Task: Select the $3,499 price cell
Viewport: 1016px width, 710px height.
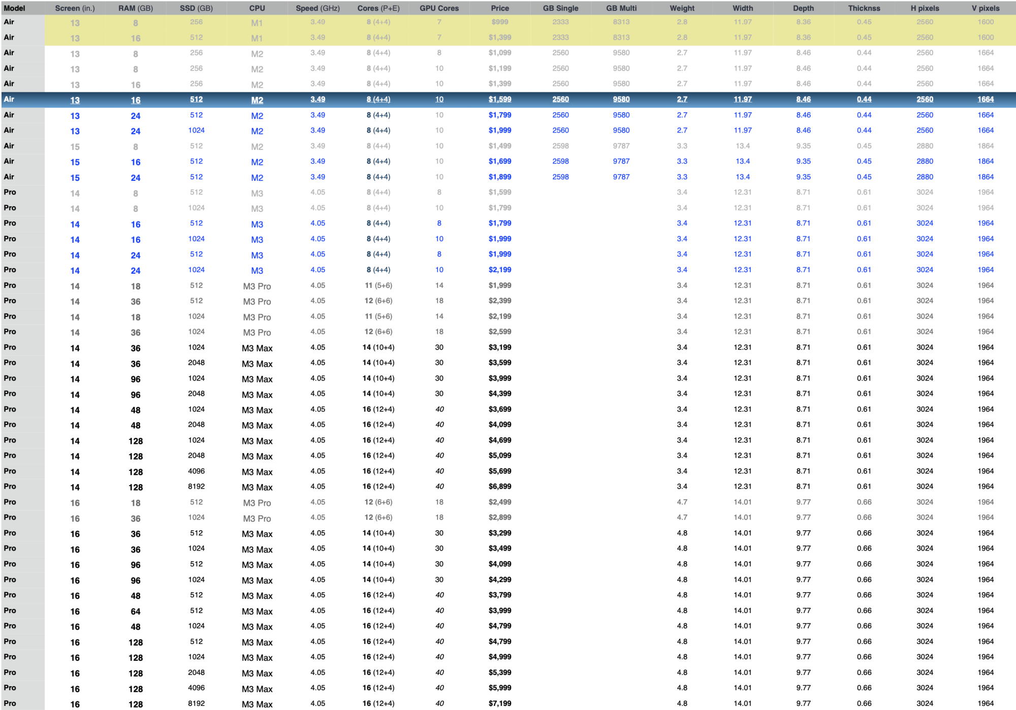Action: point(500,548)
